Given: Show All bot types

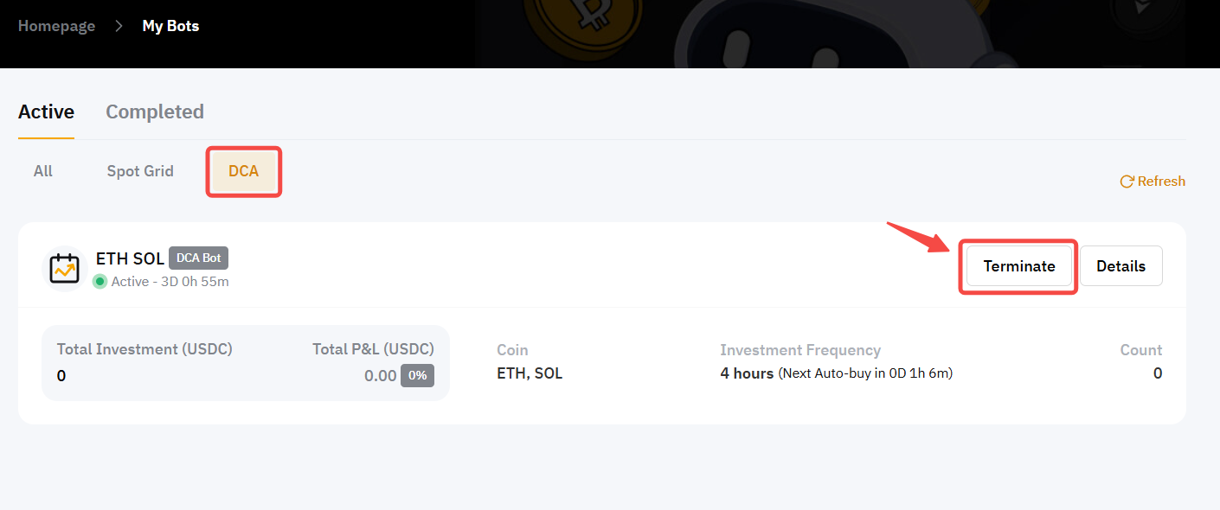Looking at the screenshot, I should click(x=43, y=171).
